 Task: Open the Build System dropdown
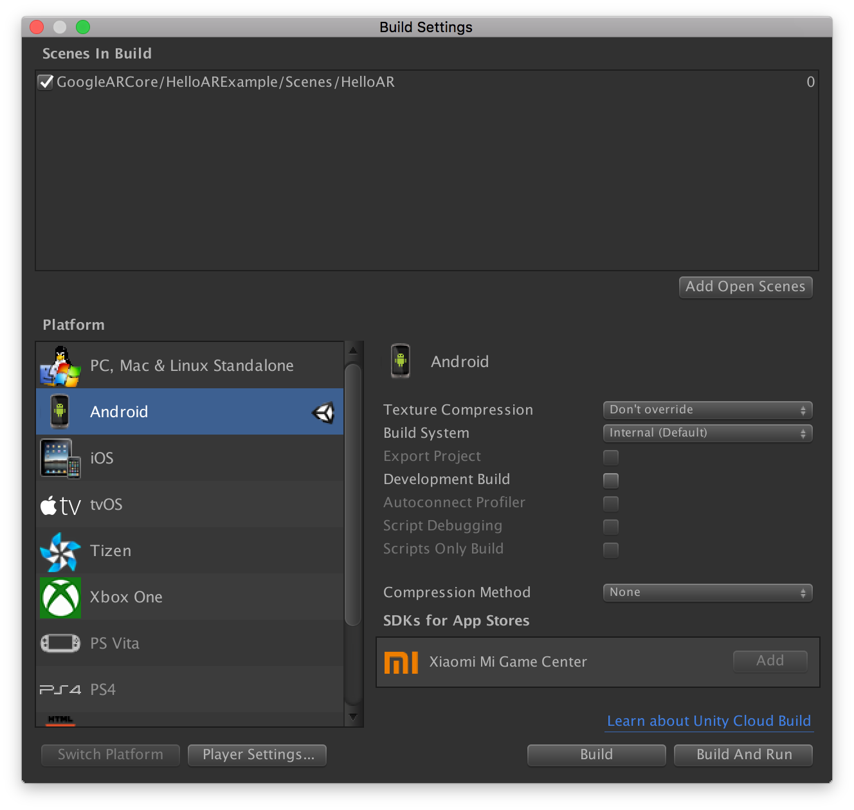click(707, 433)
